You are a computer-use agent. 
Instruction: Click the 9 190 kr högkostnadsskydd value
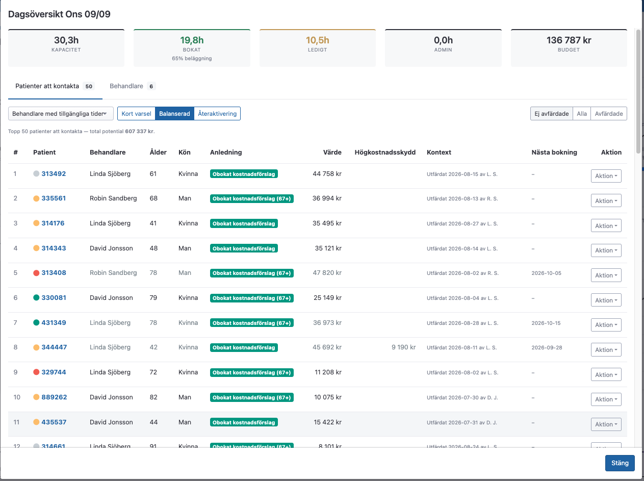(x=403, y=347)
